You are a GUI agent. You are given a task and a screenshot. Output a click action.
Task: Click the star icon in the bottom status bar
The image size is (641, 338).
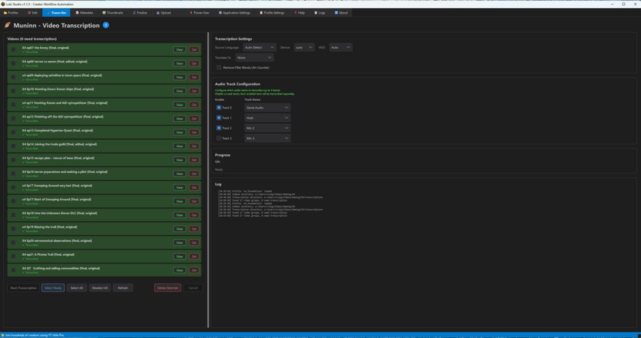[3, 335]
